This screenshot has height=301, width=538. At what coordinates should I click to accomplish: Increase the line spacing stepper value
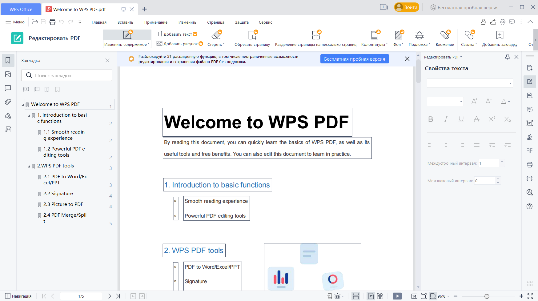coord(502,161)
